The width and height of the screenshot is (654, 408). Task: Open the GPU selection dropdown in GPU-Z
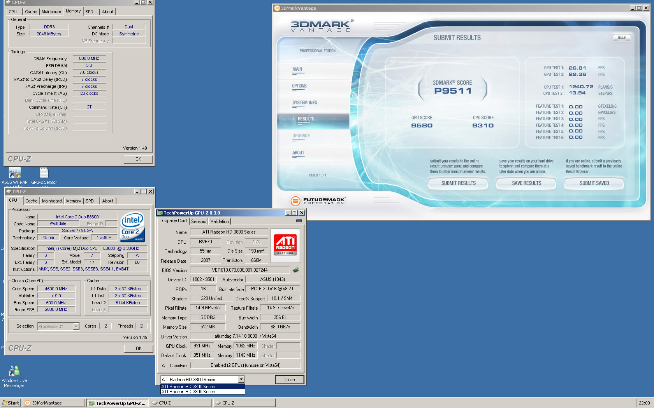point(241,379)
